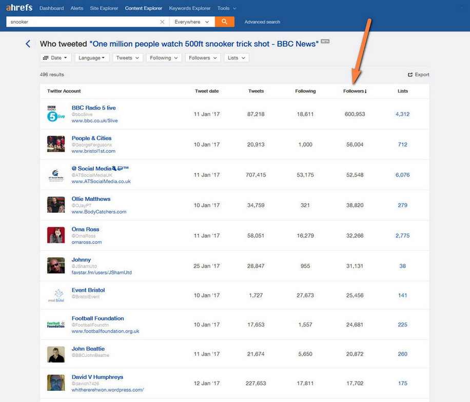Open Advanced search link

point(262,22)
